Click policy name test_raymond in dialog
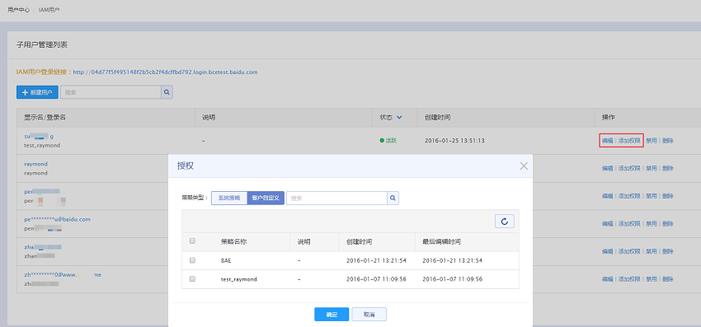This screenshot has width=701, height=327. point(238,279)
